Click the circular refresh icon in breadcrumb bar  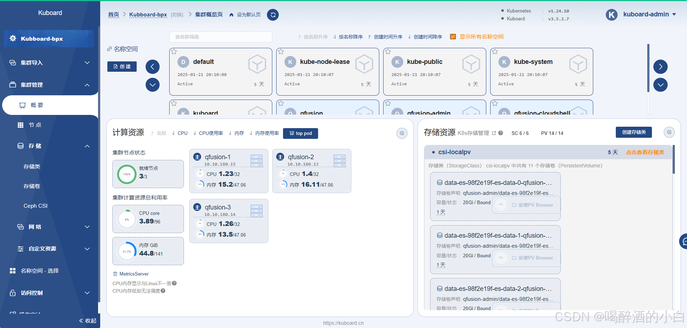(273, 15)
